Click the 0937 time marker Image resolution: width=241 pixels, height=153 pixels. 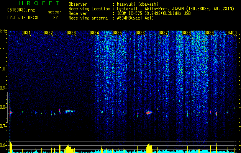(x=163, y=33)
